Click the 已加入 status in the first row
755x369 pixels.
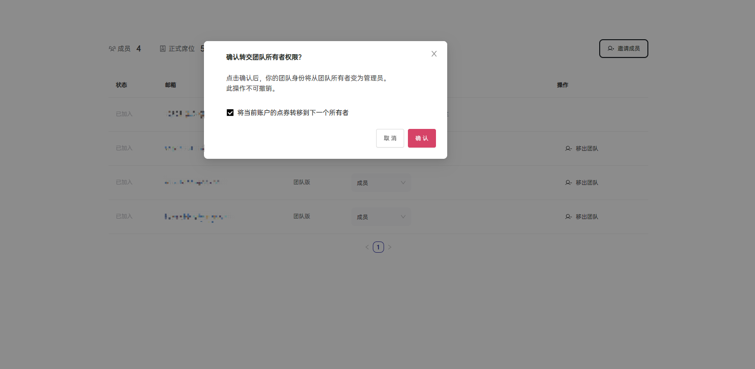click(x=124, y=114)
